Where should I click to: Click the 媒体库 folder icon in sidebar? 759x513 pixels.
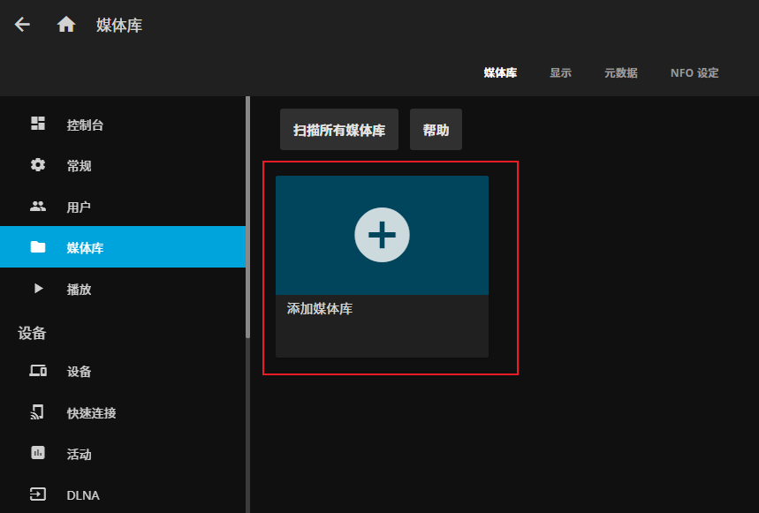[x=38, y=247]
